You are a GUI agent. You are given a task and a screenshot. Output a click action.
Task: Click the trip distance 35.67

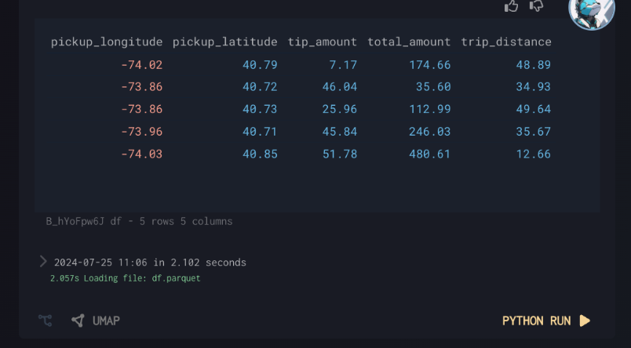point(534,132)
